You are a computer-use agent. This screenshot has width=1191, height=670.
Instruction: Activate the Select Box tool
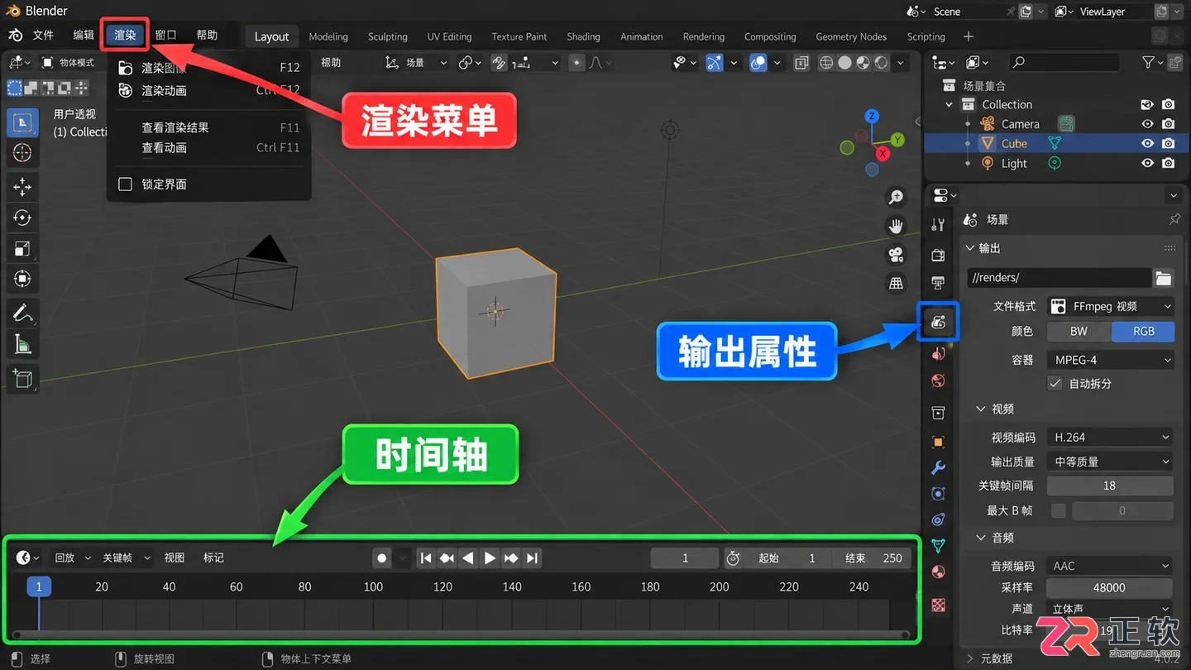[x=22, y=122]
